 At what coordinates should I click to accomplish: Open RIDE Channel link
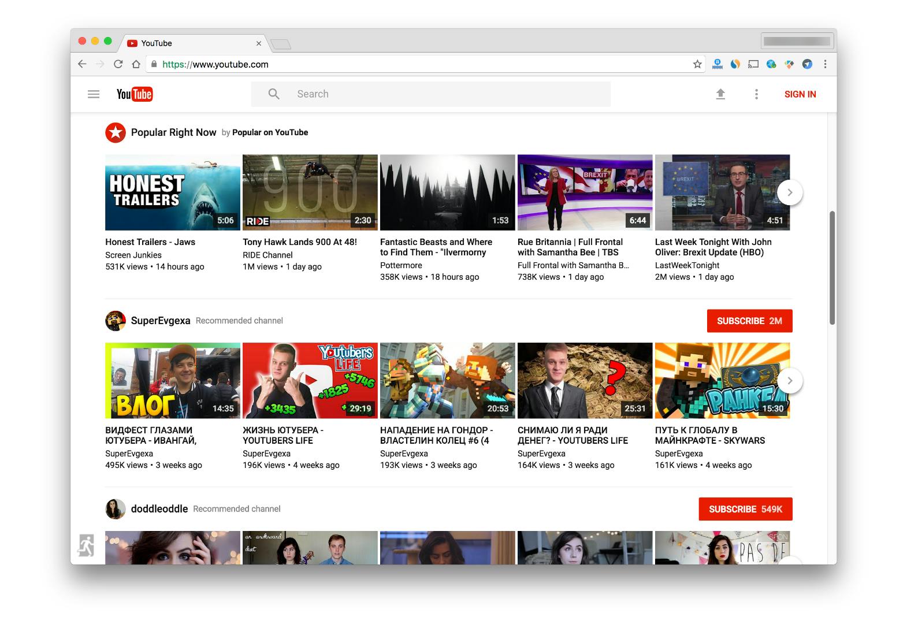tap(267, 255)
